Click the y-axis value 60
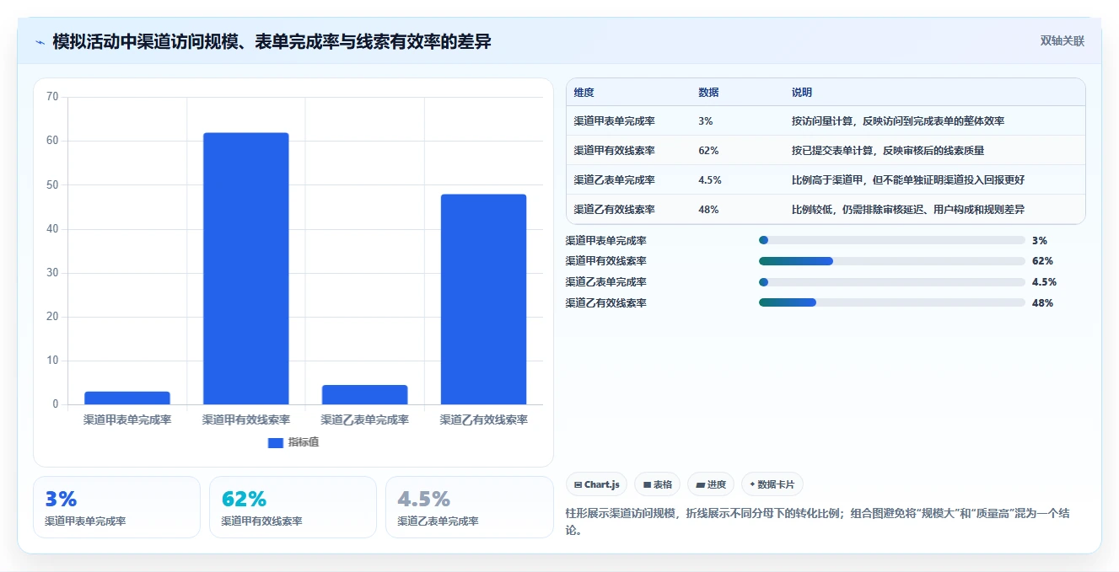 click(x=52, y=141)
